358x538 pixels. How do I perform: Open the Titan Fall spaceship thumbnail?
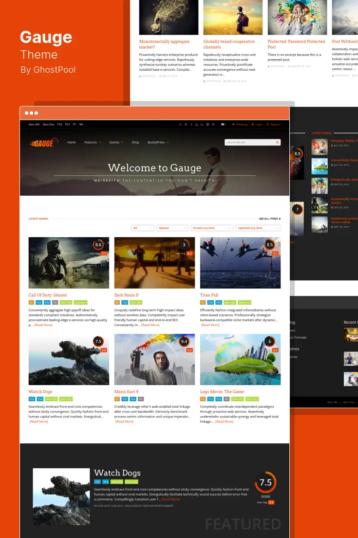[x=240, y=263]
